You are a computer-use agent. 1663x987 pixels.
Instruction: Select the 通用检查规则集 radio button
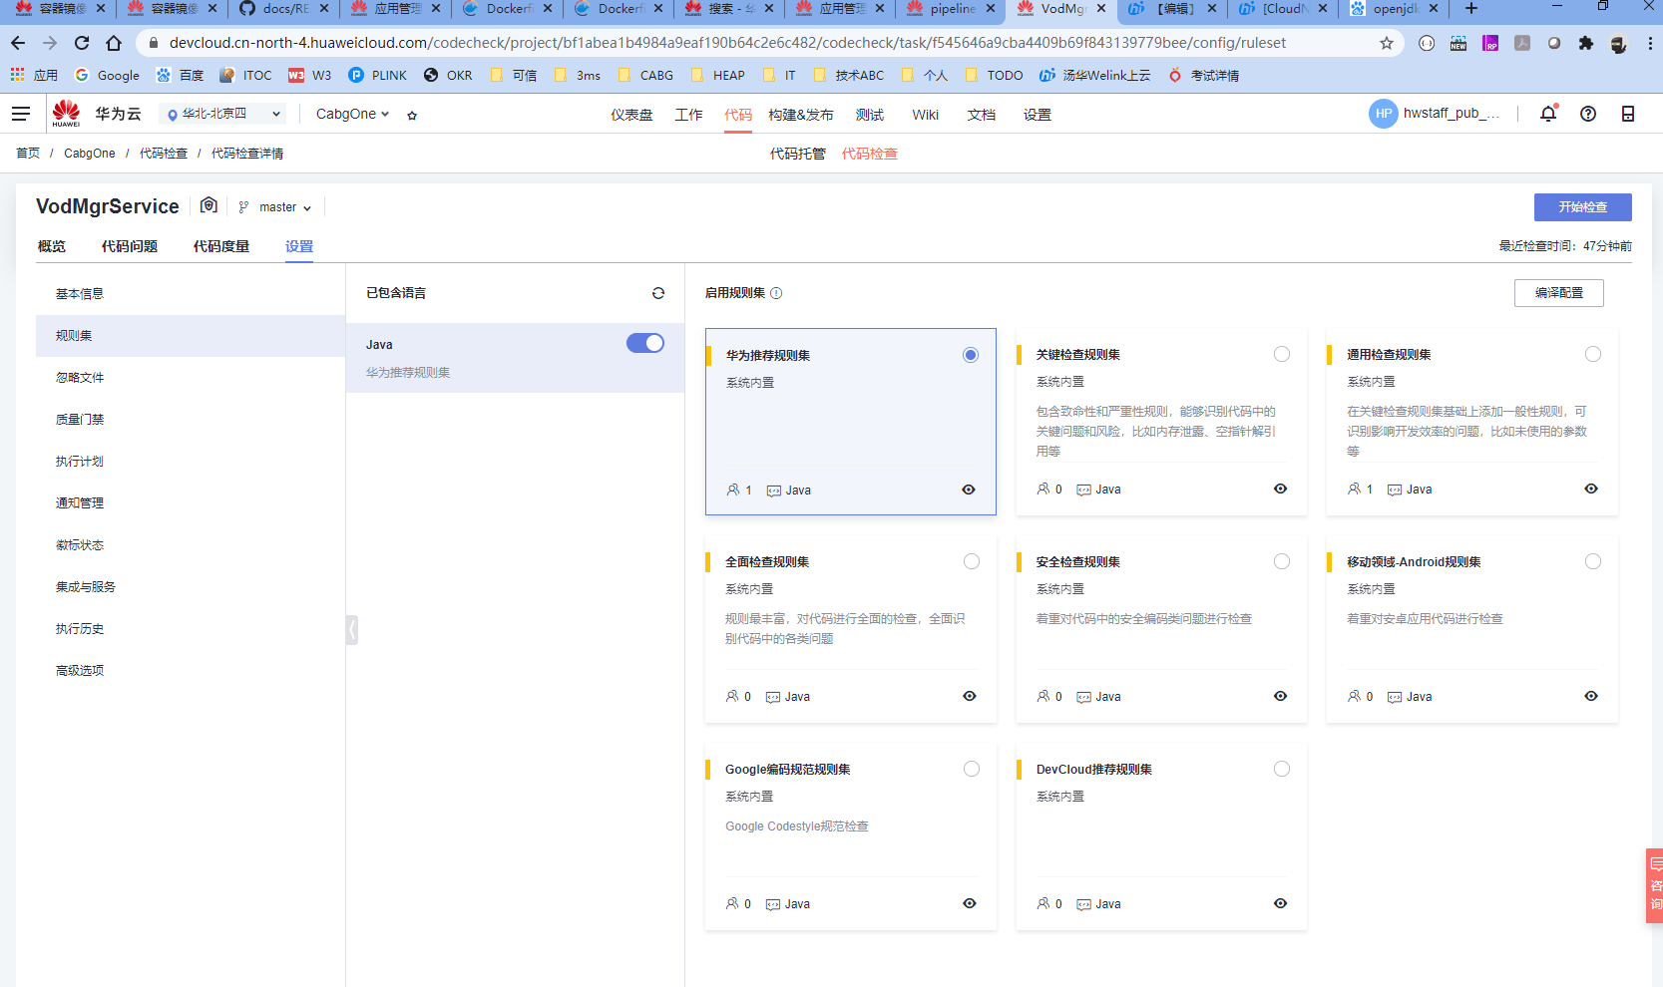pyautogui.click(x=1593, y=354)
